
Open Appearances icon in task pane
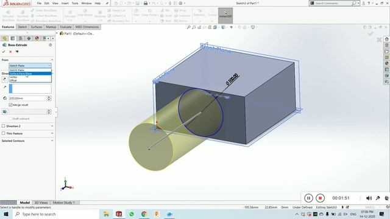386,63
